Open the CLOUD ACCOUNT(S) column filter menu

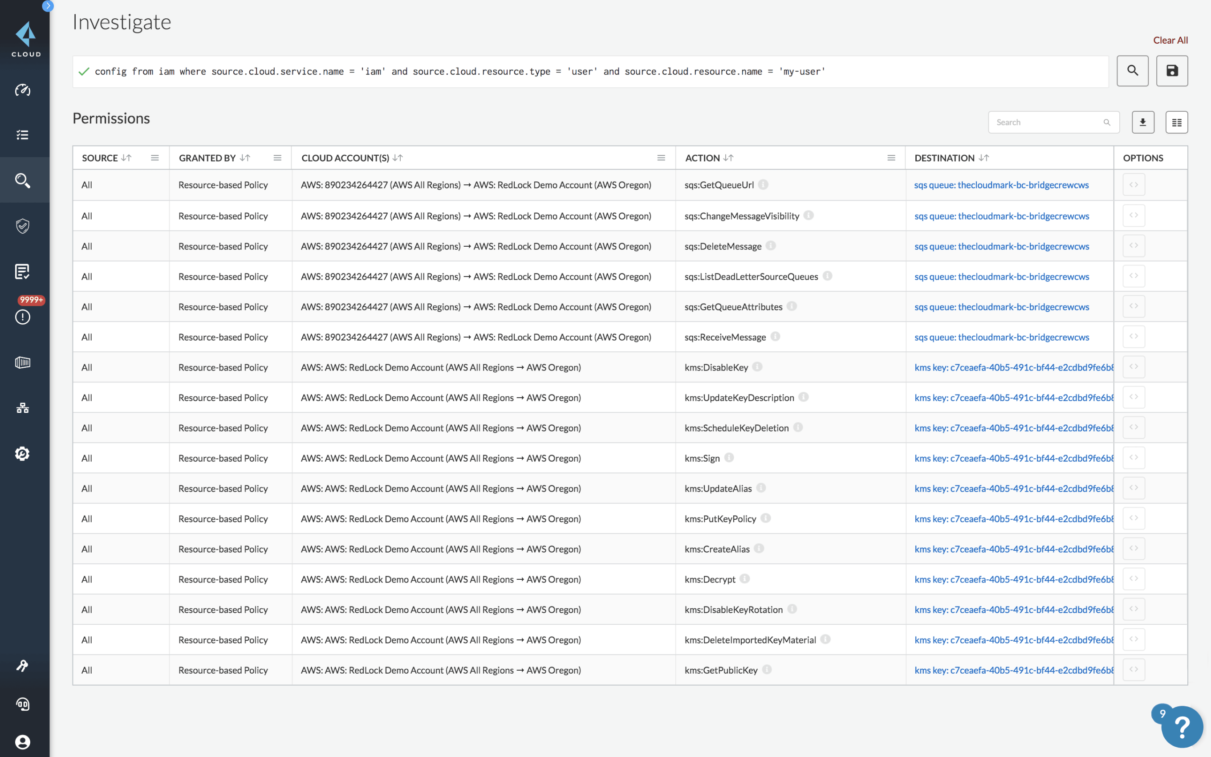[661, 158]
